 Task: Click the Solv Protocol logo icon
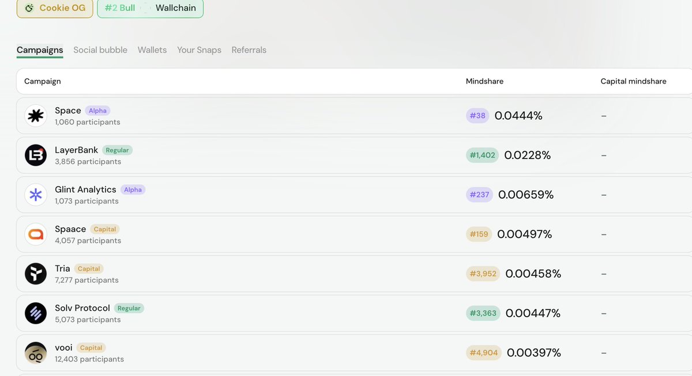pyautogui.click(x=36, y=313)
